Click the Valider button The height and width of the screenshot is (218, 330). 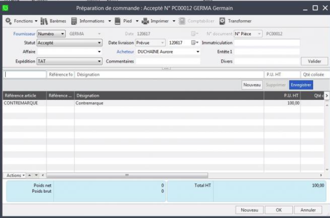coord(314,61)
